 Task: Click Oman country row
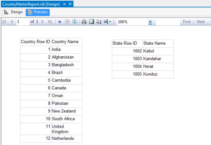(51, 96)
